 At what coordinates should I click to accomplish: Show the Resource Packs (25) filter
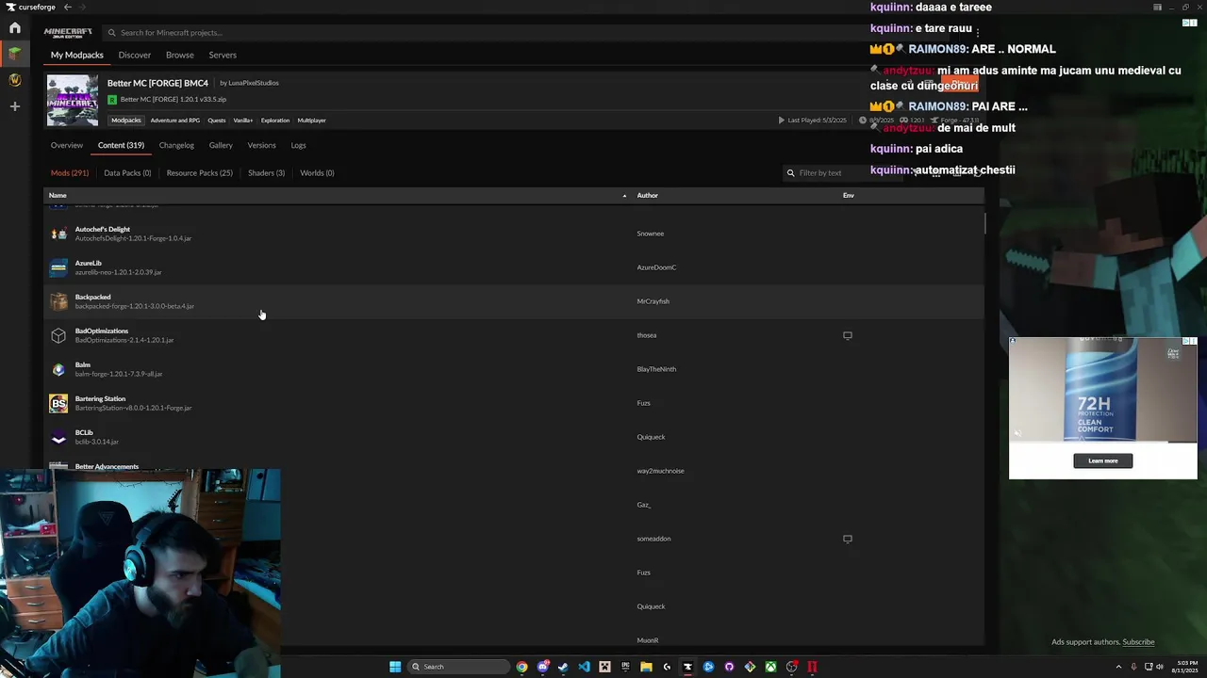[x=199, y=173]
